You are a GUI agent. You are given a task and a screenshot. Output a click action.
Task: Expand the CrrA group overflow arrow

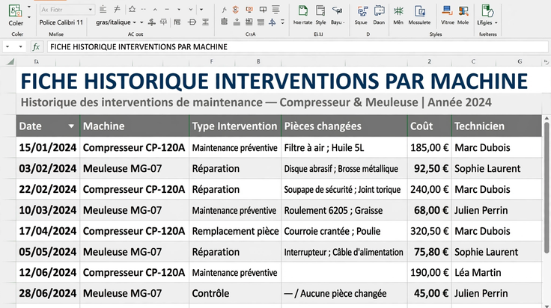282,22
